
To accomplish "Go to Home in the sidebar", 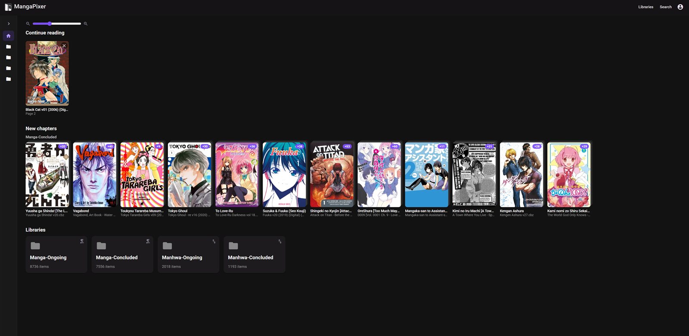I will click(9, 36).
